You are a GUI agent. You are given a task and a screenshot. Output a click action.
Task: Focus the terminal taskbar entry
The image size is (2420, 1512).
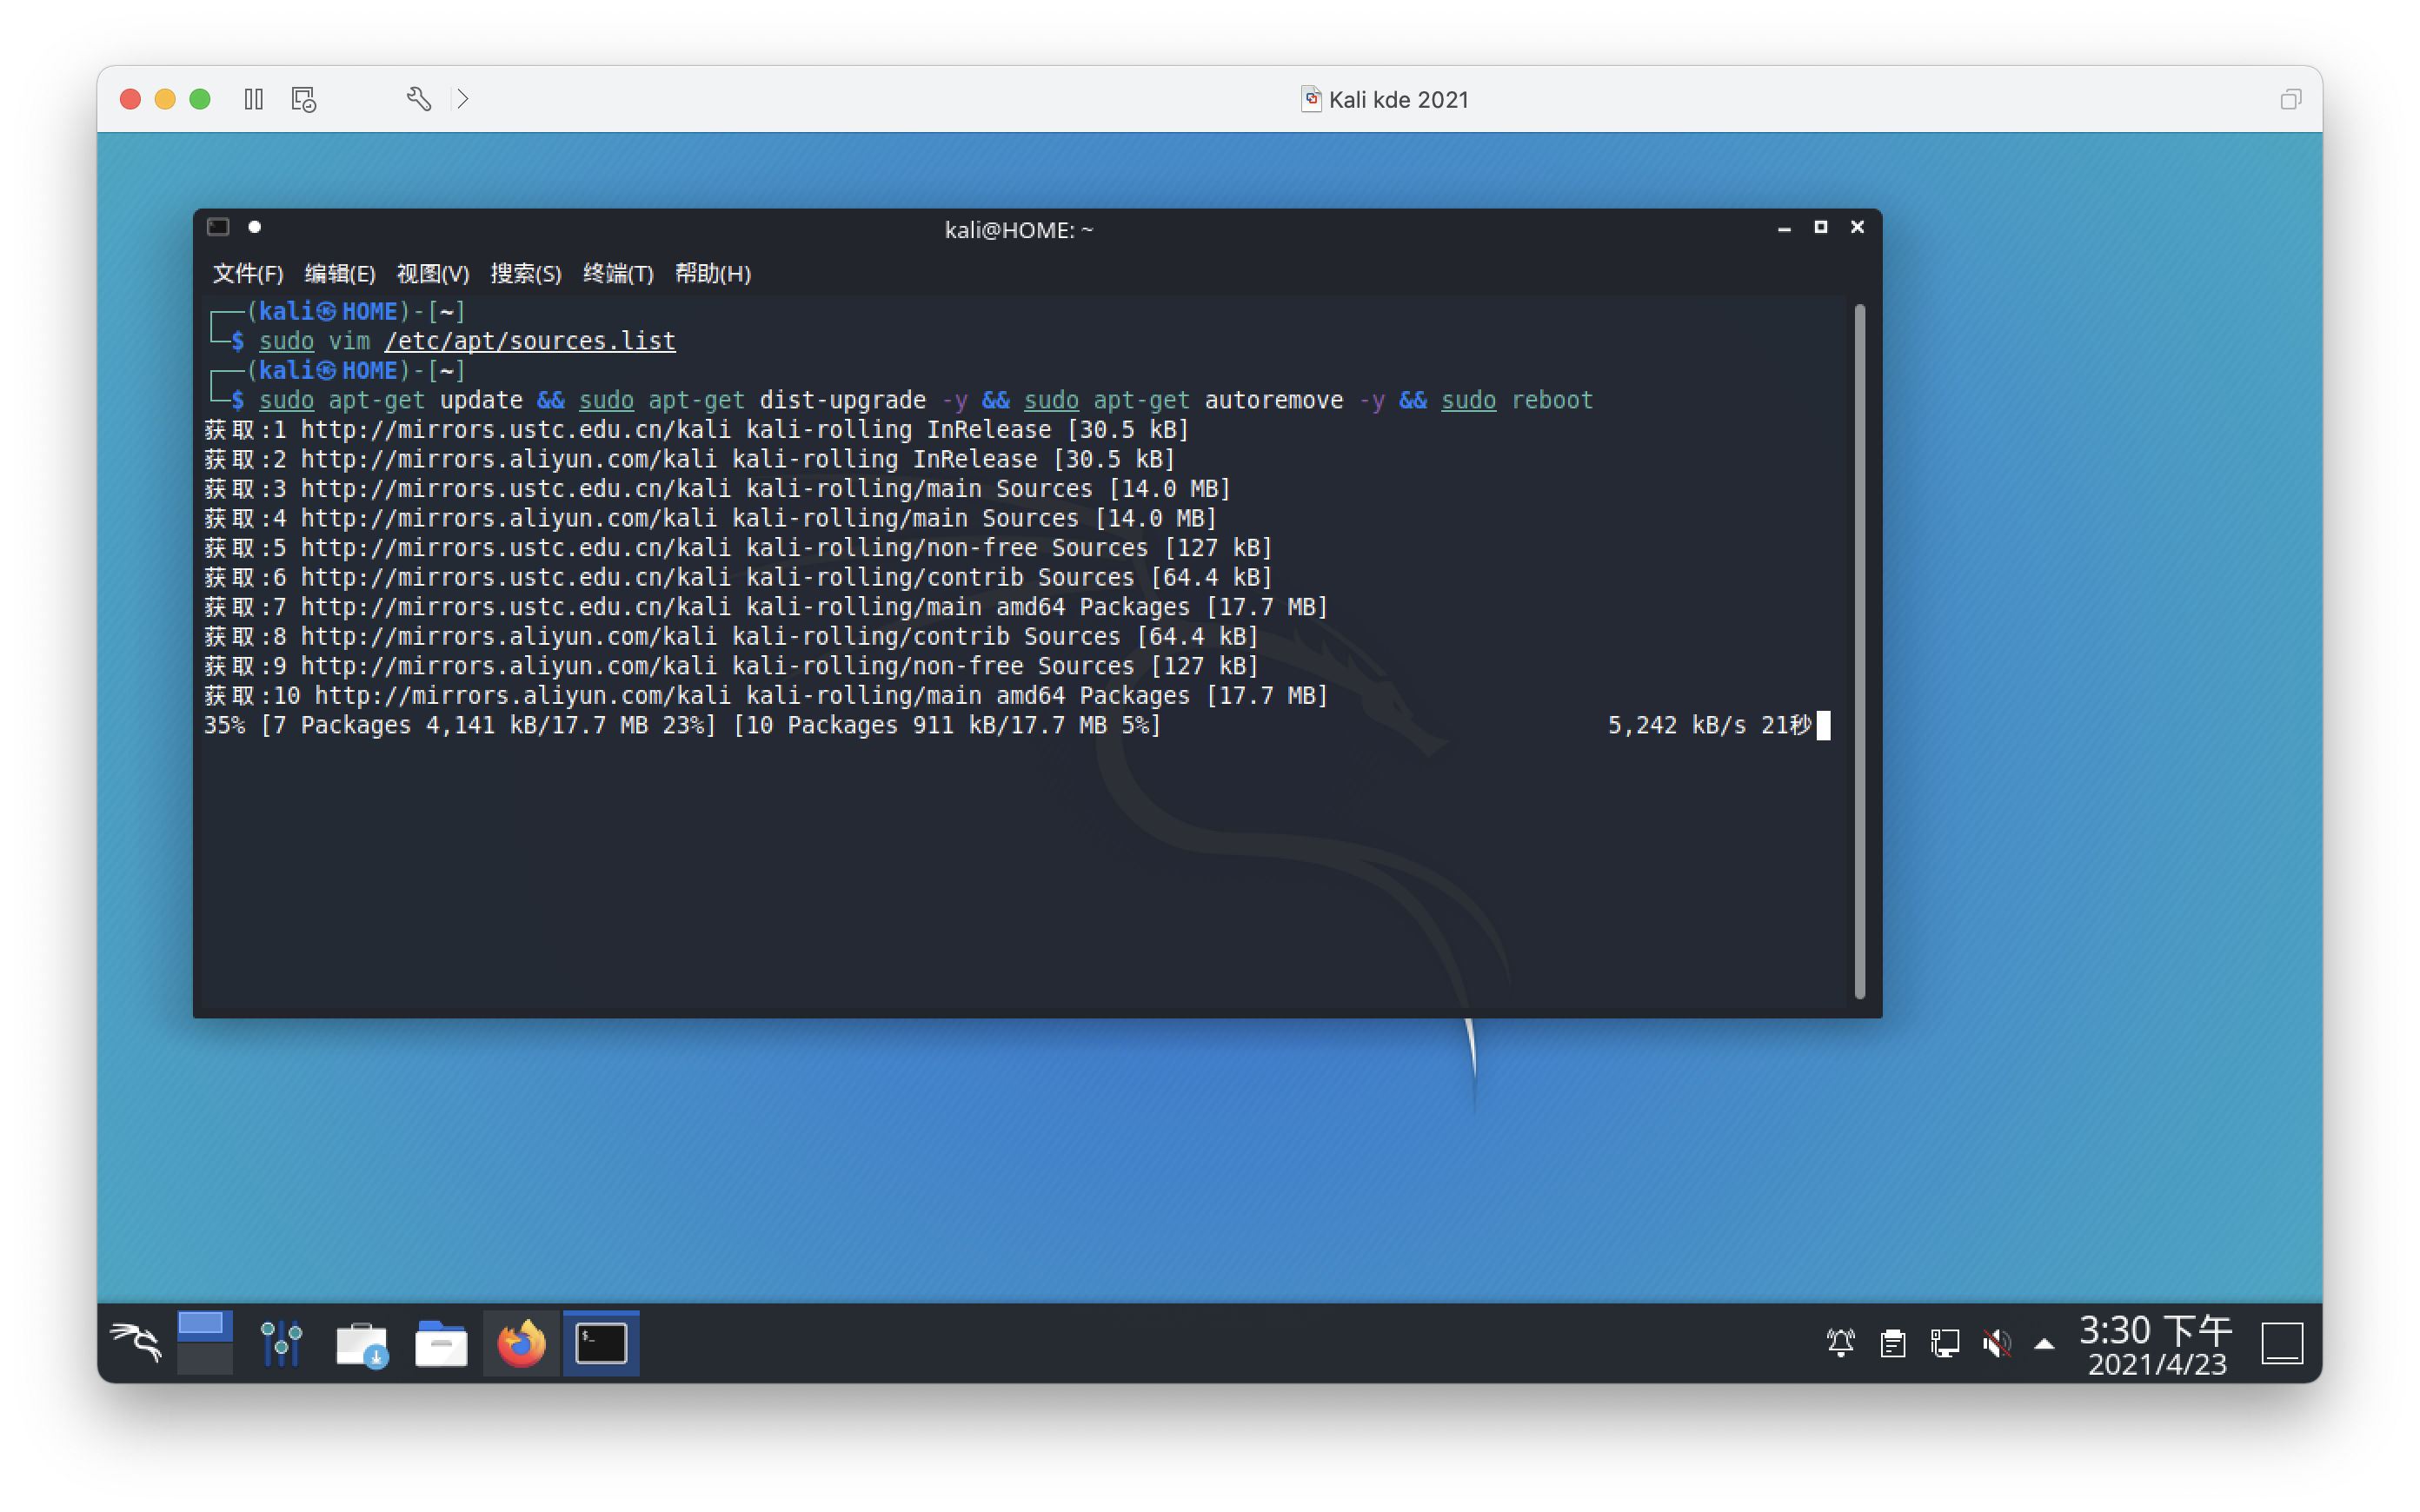pyautogui.click(x=601, y=1343)
